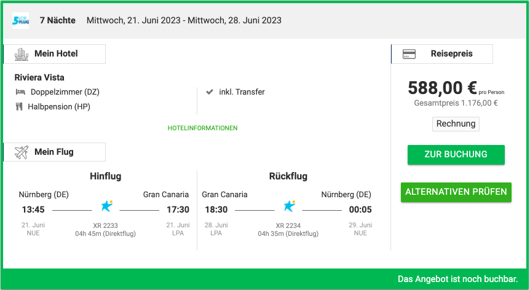Click the Riviera Vista hotel name
530x290 pixels.
[39, 77]
